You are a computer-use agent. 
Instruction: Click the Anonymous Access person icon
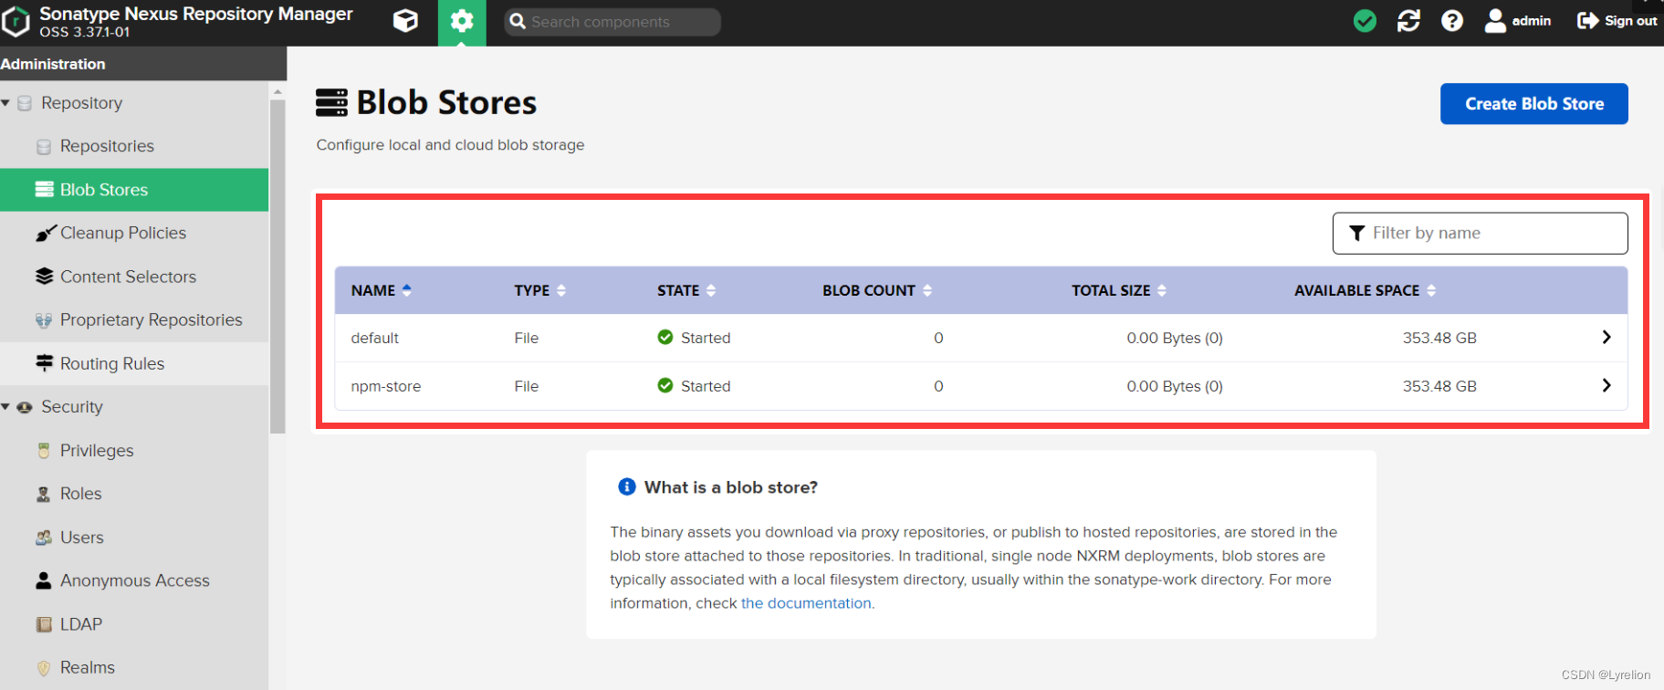(43, 580)
